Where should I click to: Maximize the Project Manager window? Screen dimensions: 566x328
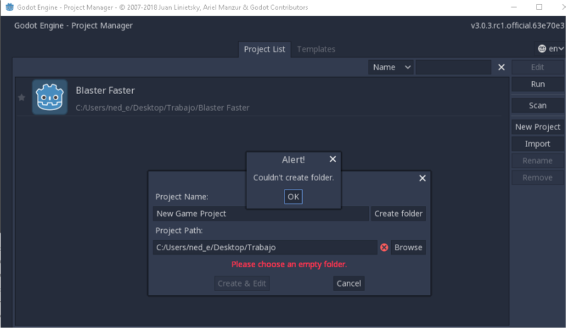tap(539, 8)
